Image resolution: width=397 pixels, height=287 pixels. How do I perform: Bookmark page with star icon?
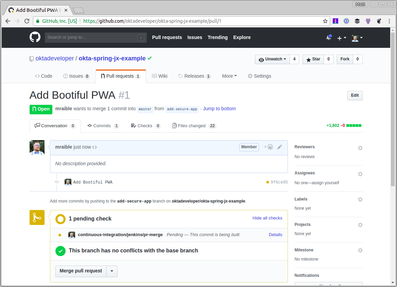click(x=325, y=21)
